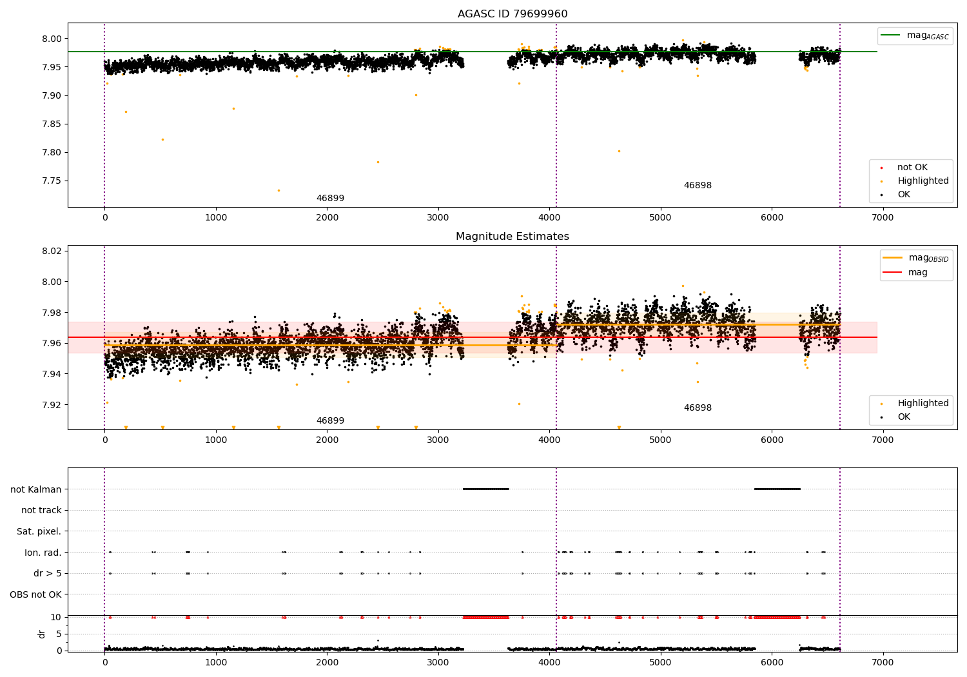
Task: Click the 'not track' row label
Action: point(41,511)
